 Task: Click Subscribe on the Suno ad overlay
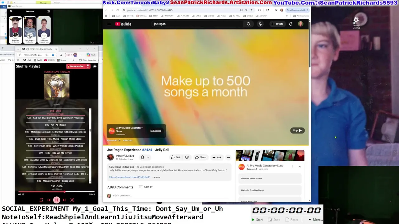click(x=156, y=131)
